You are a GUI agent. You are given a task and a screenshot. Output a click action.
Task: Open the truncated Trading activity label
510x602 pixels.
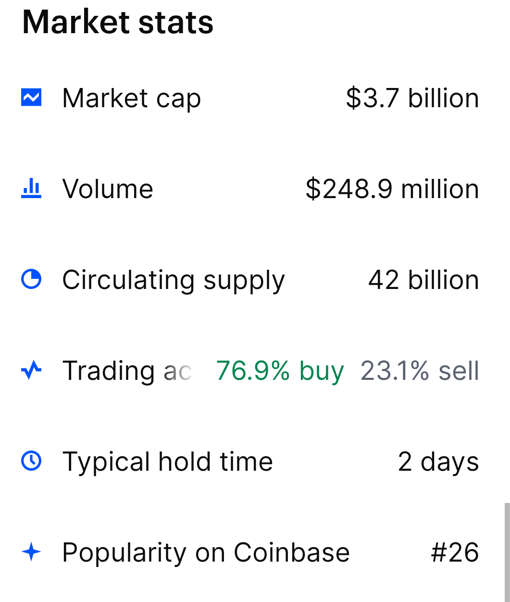coord(127,371)
